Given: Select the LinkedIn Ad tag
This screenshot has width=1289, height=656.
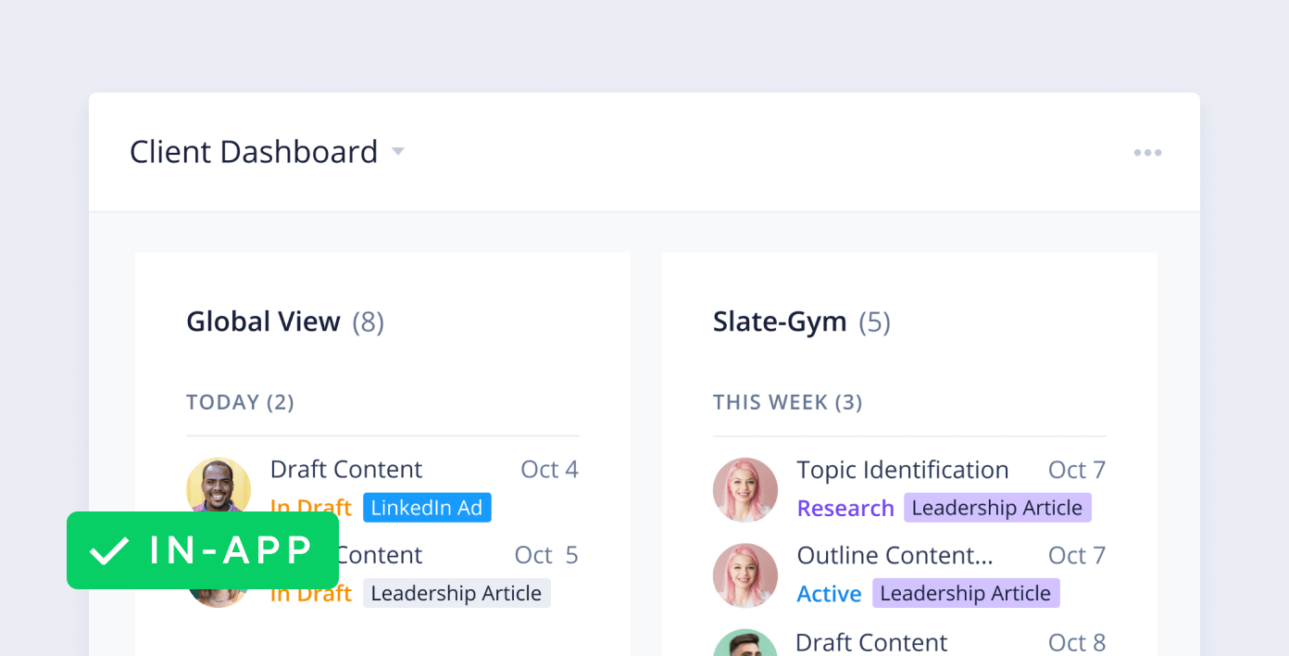Looking at the screenshot, I should 427,508.
